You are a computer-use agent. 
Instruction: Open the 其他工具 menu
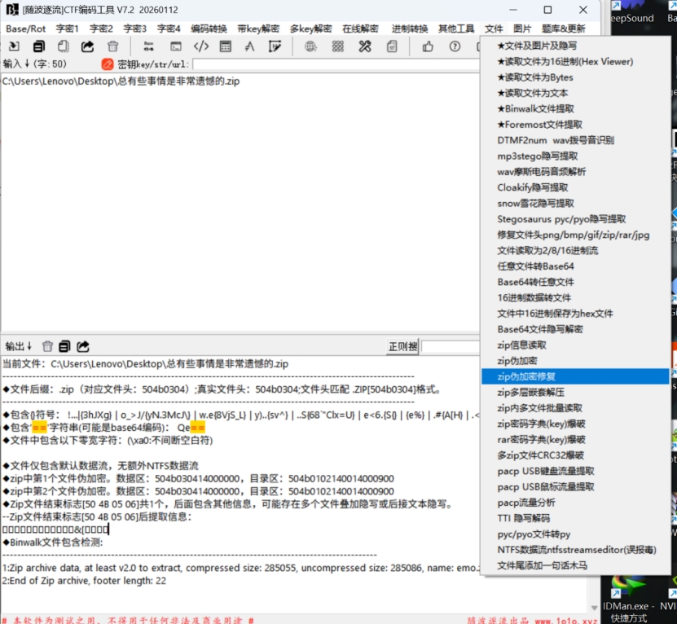(456, 29)
